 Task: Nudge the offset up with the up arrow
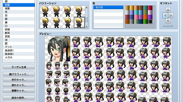(x=168, y=10)
